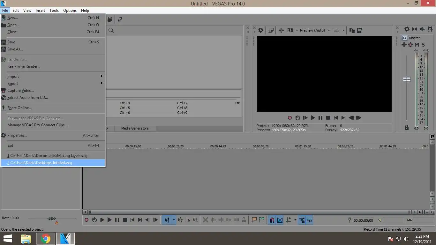Click Play in timeline transport bar
436x245 pixels.
109,220
